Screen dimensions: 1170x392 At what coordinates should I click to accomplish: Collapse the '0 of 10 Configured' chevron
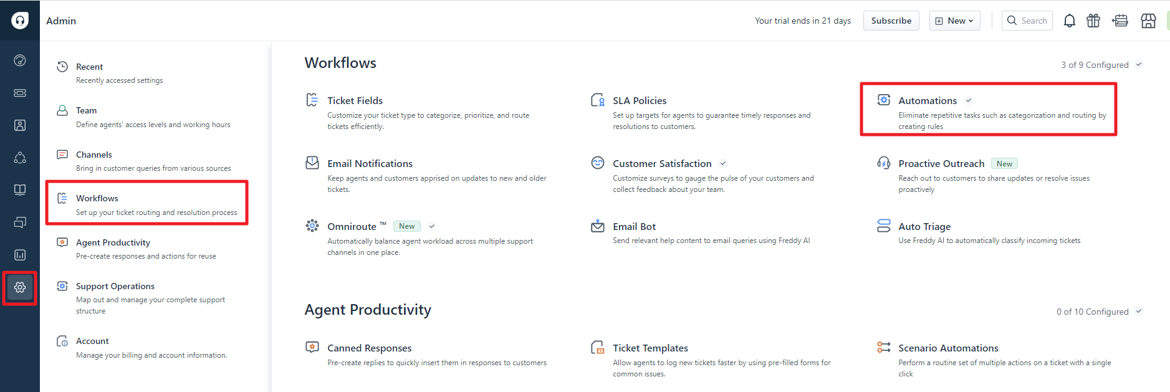pyautogui.click(x=1139, y=312)
